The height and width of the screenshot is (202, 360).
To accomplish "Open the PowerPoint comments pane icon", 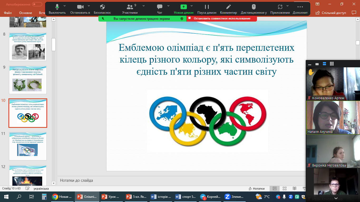I will (x=354, y=13).
